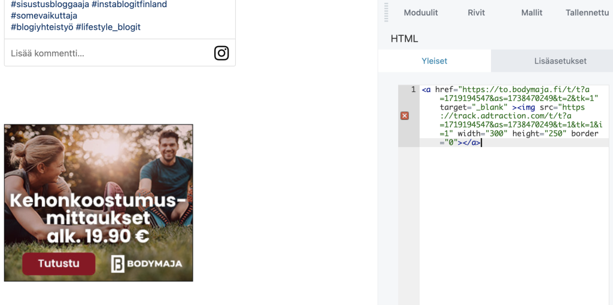The height and width of the screenshot is (305, 613).
Task: Select line number 1 in the code gutter
Action: tap(412, 90)
